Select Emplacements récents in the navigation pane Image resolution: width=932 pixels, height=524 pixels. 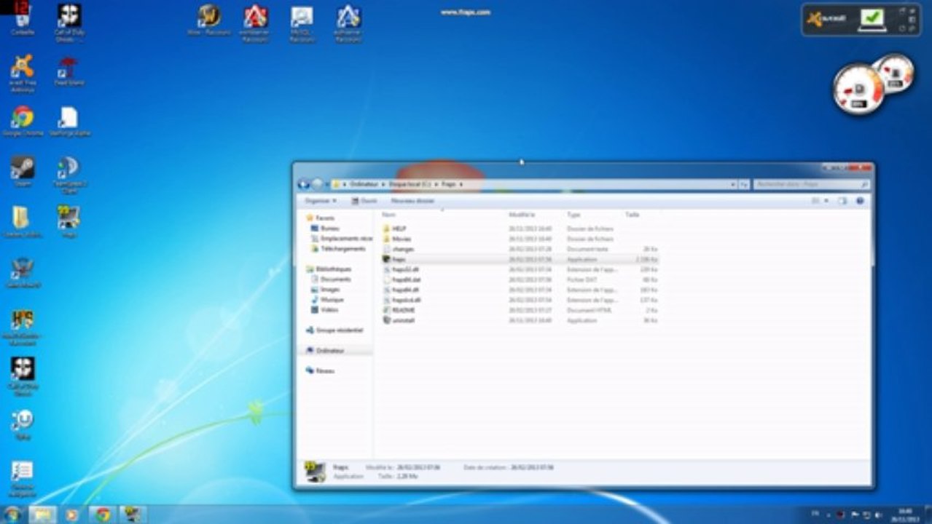tap(342, 238)
